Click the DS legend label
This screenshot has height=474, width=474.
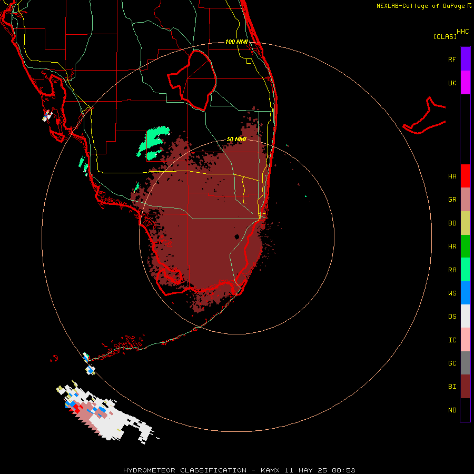[x=452, y=317]
